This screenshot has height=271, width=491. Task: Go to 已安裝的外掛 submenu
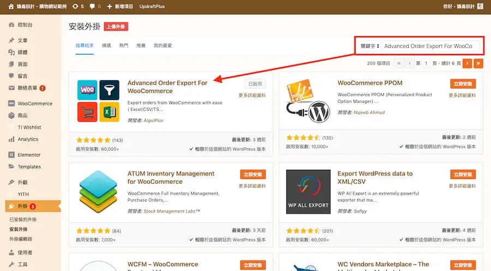23,220
